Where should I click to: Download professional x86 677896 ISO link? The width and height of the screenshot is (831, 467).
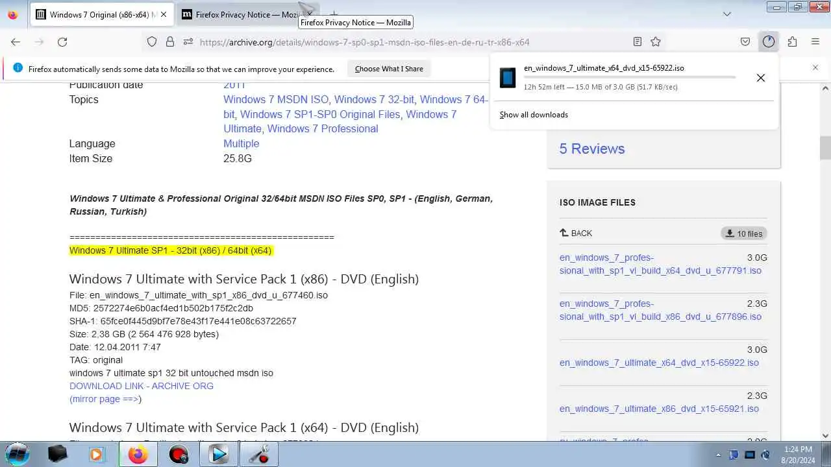click(660, 310)
